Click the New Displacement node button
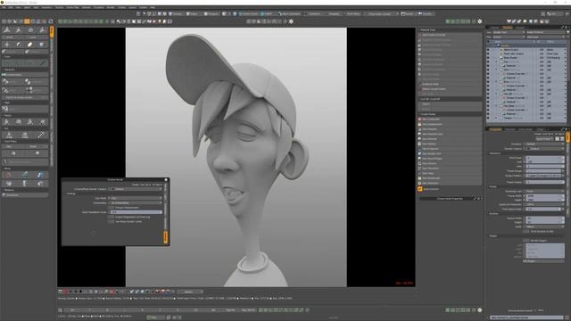This screenshot has height=321, width=571. [x=450, y=124]
